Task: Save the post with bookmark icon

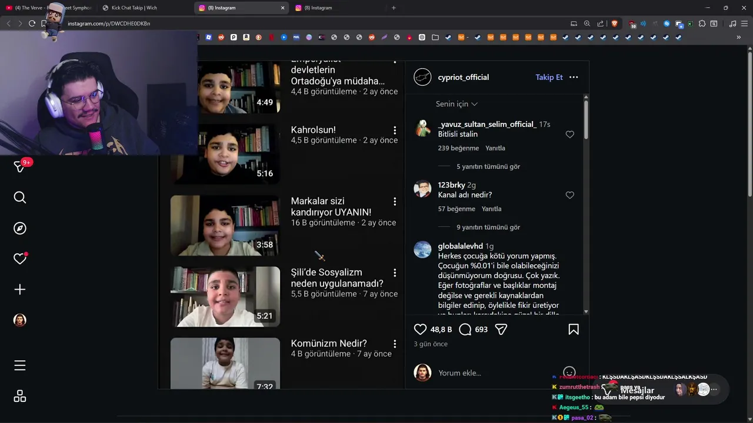Action: 574,330
